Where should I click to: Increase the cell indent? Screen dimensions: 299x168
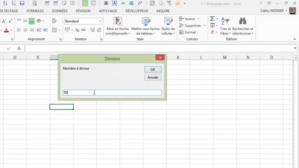click(x=45, y=30)
